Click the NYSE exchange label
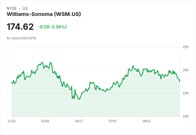The width and height of the screenshot is (196, 135). [x=11, y=9]
